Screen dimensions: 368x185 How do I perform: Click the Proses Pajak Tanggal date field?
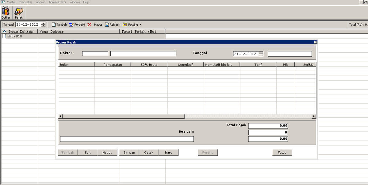[246, 54]
